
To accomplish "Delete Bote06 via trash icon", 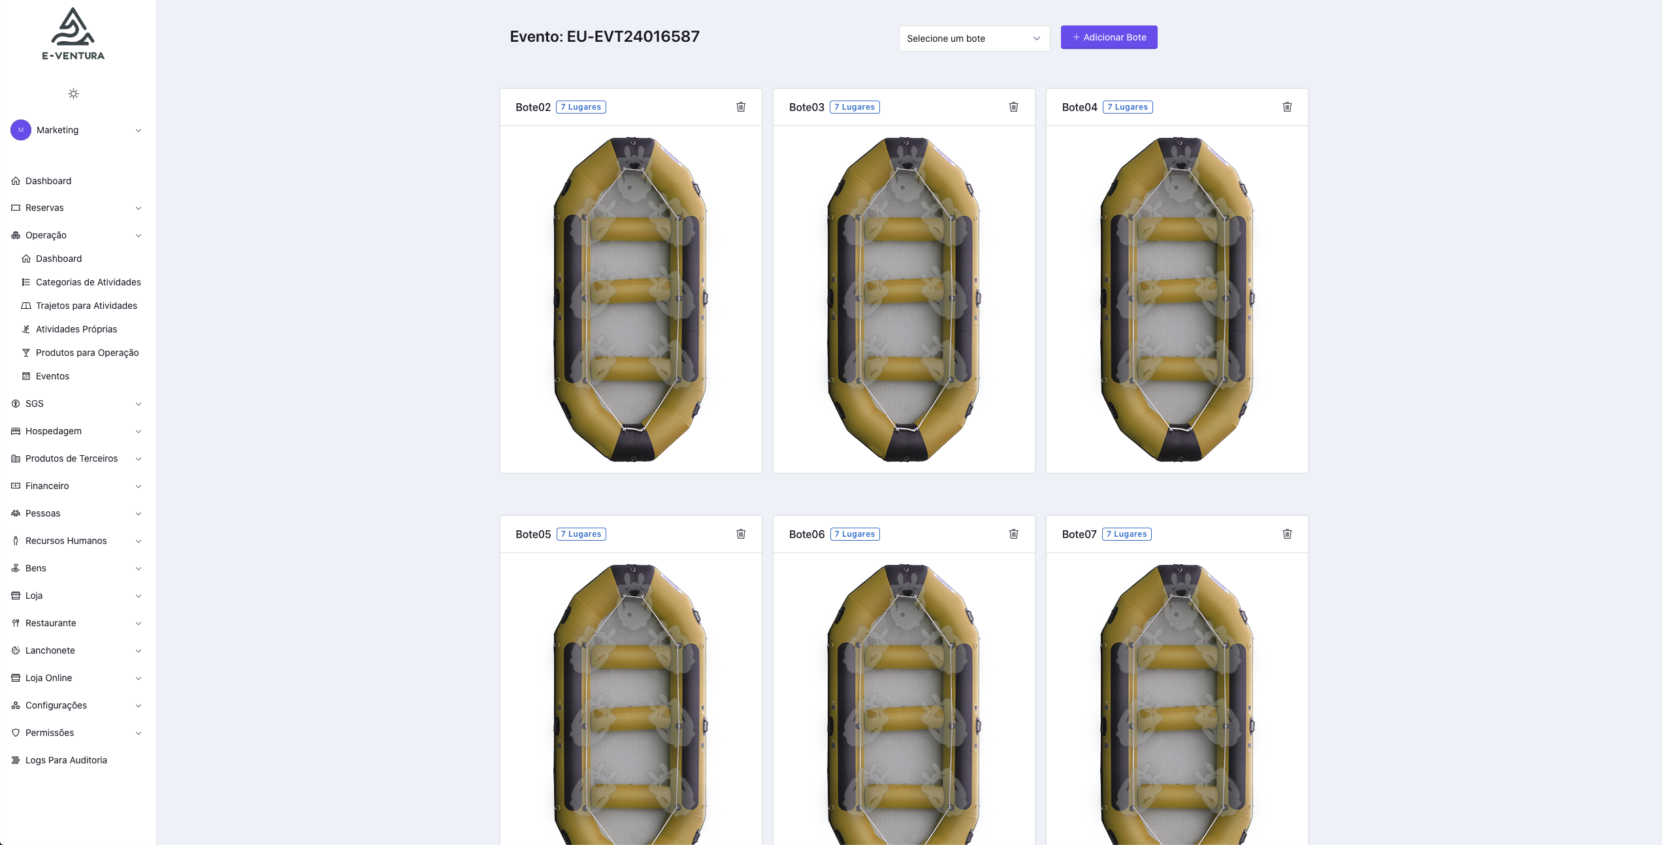I will pos(1014,534).
